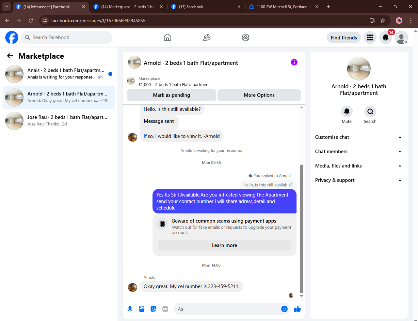This screenshot has height=321, width=418.
Task: Open the Chrome profile avatar icon
Action: pyautogui.click(x=399, y=21)
